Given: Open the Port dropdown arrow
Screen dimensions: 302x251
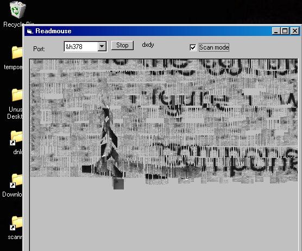Looking at the screenshot, I should (102, 46).
